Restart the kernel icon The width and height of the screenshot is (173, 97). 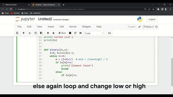(x=75, y=33)
